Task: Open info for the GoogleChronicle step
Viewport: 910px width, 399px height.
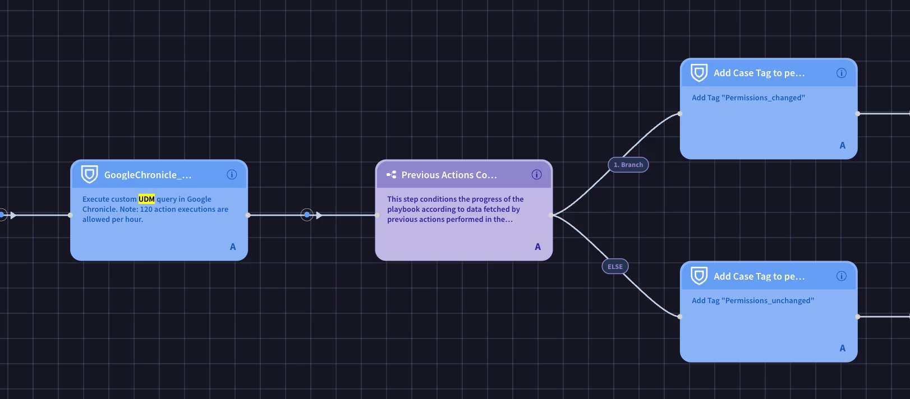Action: (x=232, y=175)
